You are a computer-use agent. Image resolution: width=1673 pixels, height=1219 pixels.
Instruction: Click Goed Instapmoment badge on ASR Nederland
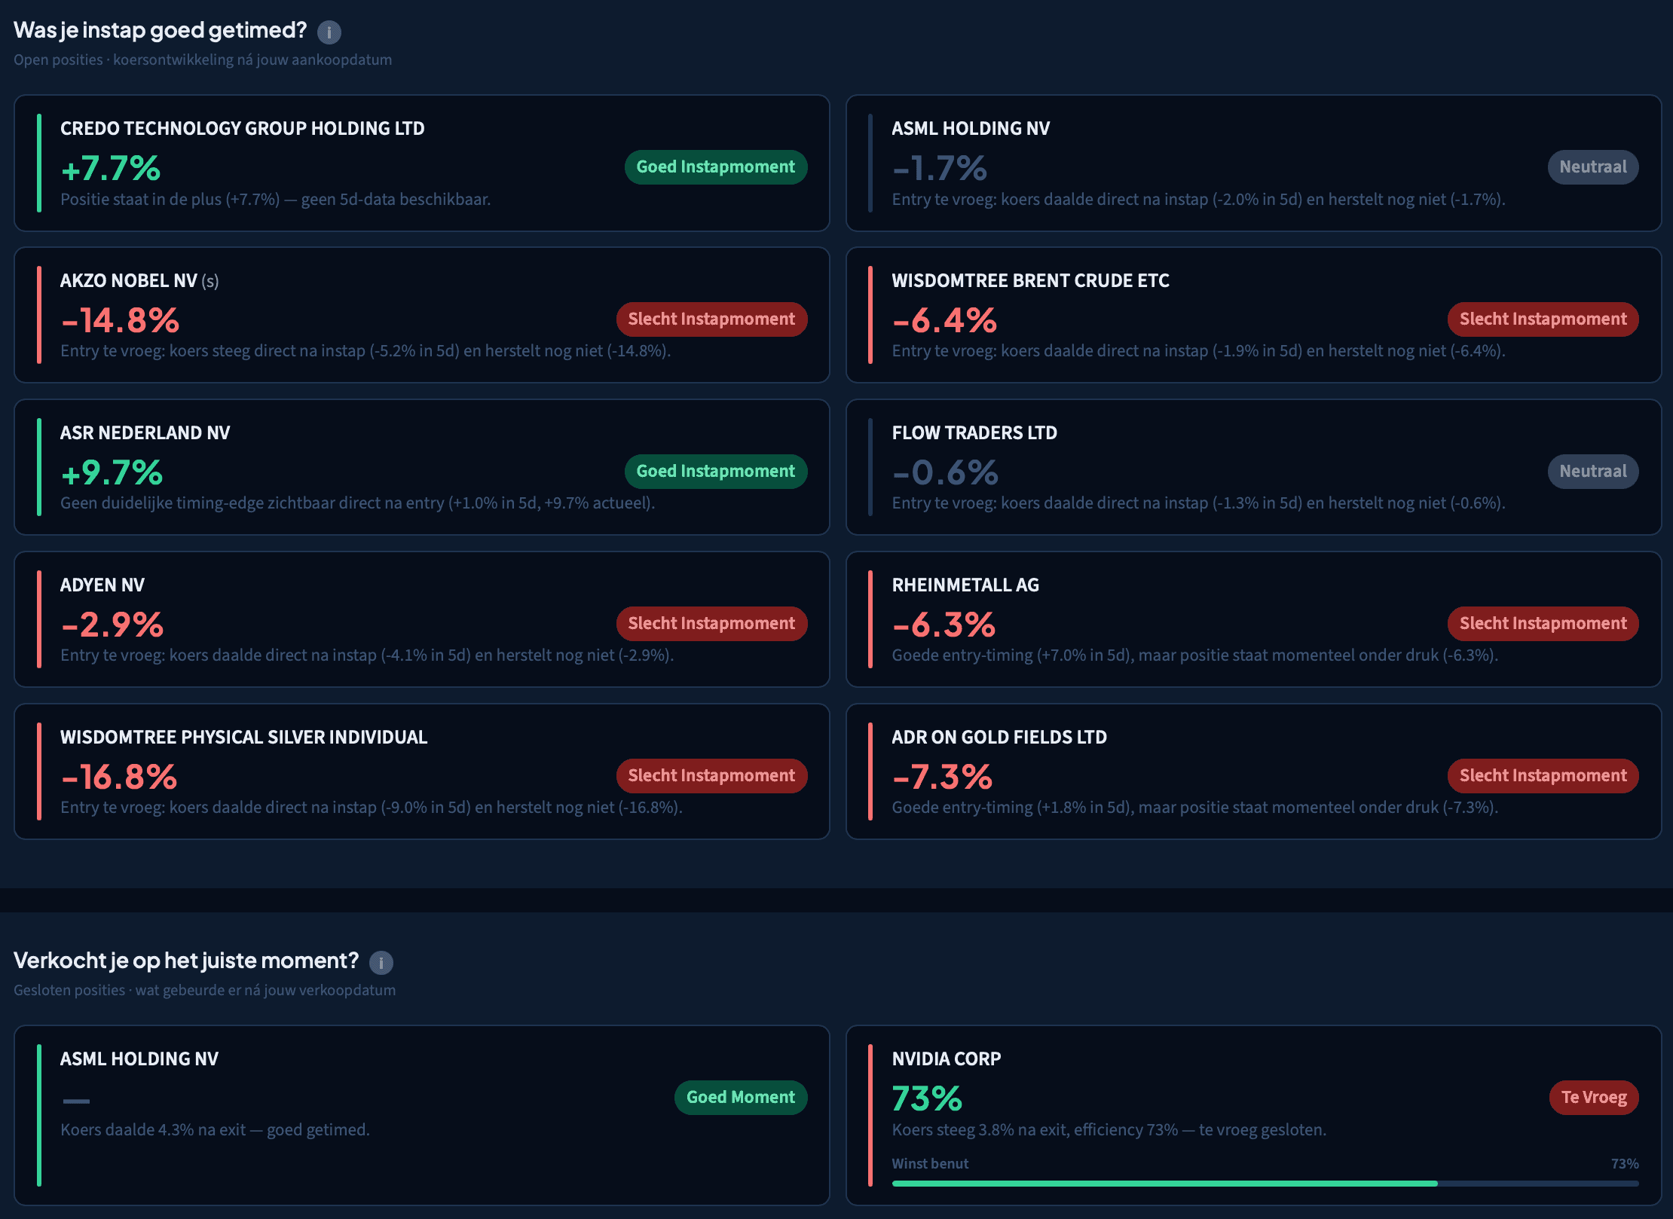tap(715, 472)
